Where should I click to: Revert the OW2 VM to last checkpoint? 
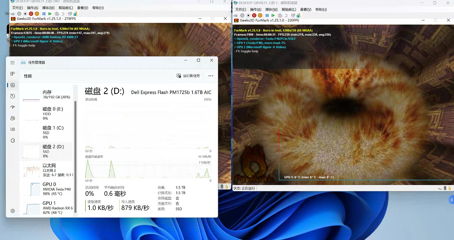[x=63, y=14]
